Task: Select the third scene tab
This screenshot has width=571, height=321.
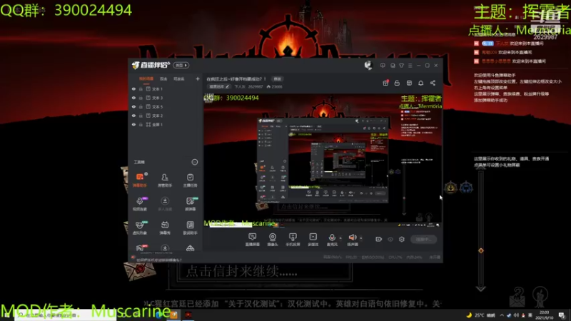Action: 179,78
